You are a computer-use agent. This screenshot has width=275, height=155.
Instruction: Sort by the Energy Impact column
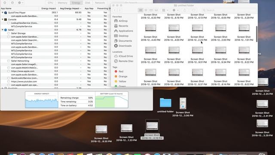click(x=49, y=9)
